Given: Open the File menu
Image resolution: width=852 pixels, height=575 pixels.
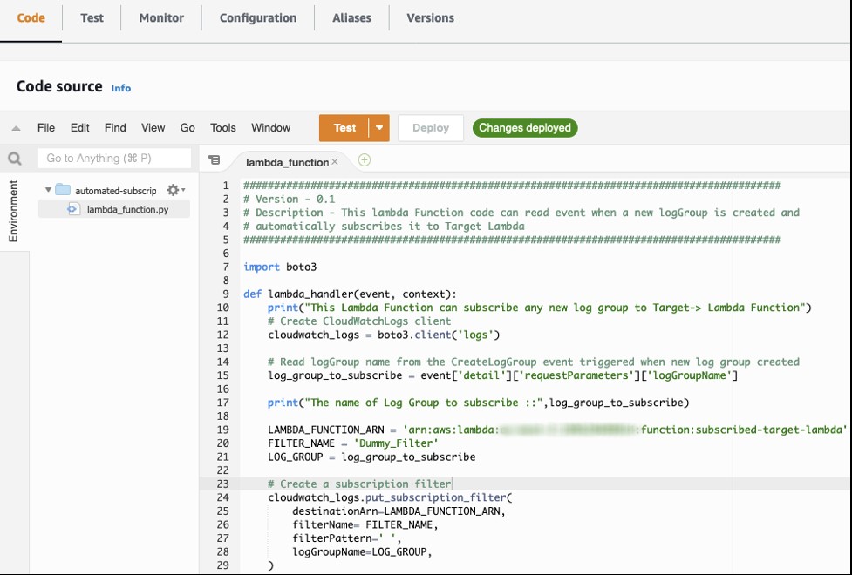Looking at the screenshot, I should pos(46,127).
